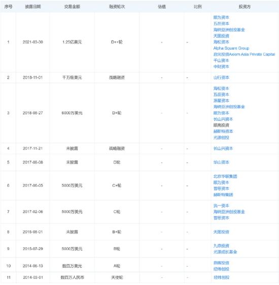Open 五岳资本 link in the D++轮 row
The width and height of the screenshot is (279, 285).
click(x=221, y=24)
